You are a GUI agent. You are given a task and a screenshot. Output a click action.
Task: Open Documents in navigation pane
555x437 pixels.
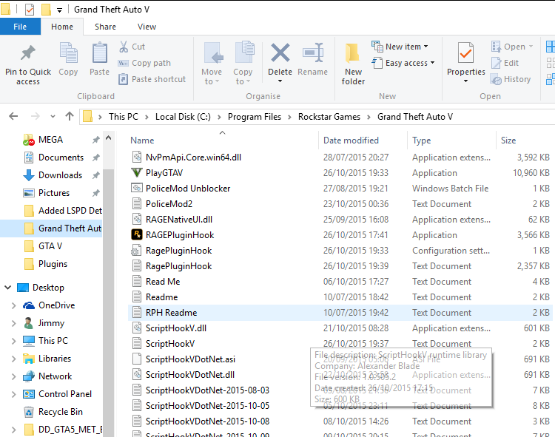(61, 157)
